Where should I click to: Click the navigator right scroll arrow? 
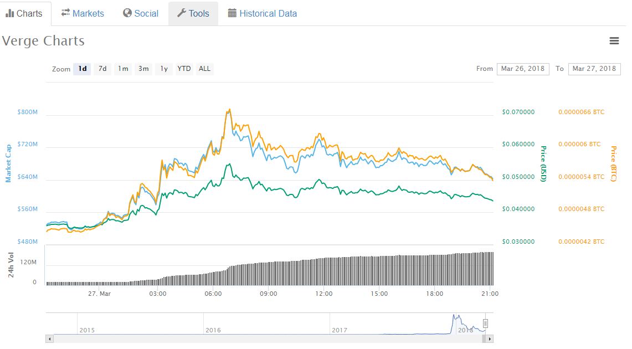click(489, 339)
